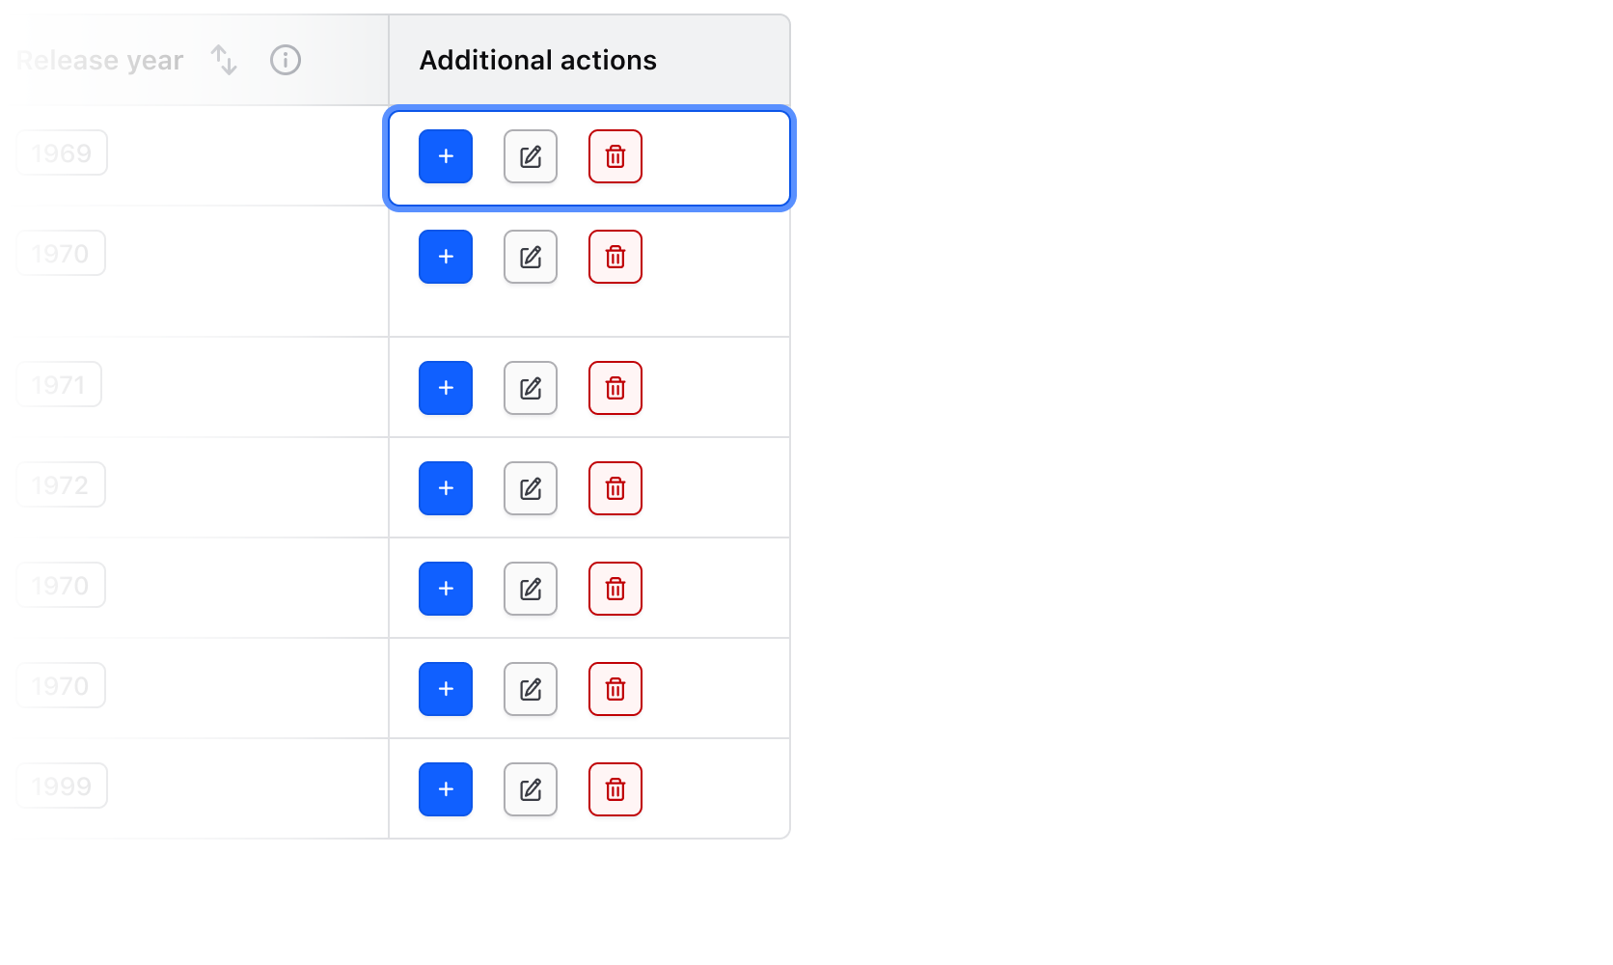Click the Release year column header
Screen dimensions: 1613x965
(x=100, y=60)
